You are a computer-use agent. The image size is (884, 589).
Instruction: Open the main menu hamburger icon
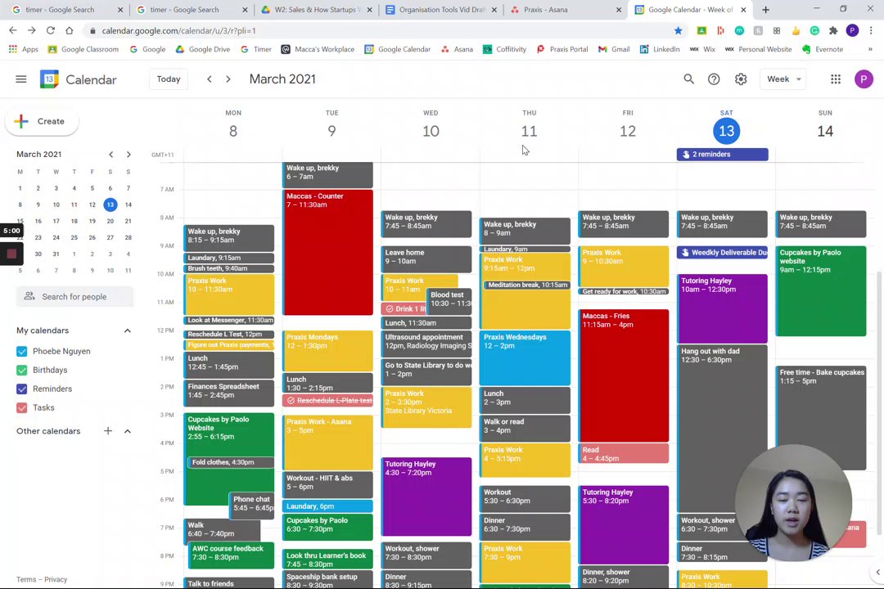coord(20,79)
